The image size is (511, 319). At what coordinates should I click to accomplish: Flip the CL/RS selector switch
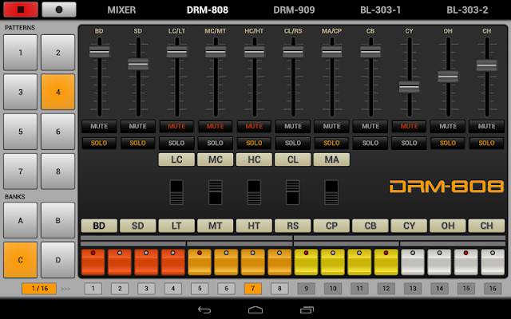(x=293, y=192)
